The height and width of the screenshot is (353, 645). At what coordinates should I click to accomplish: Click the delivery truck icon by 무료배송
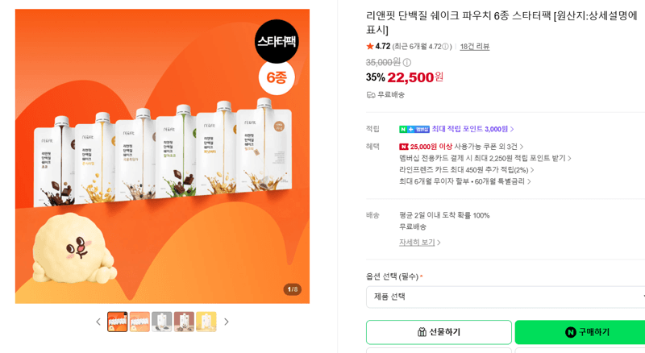[371, 95]
